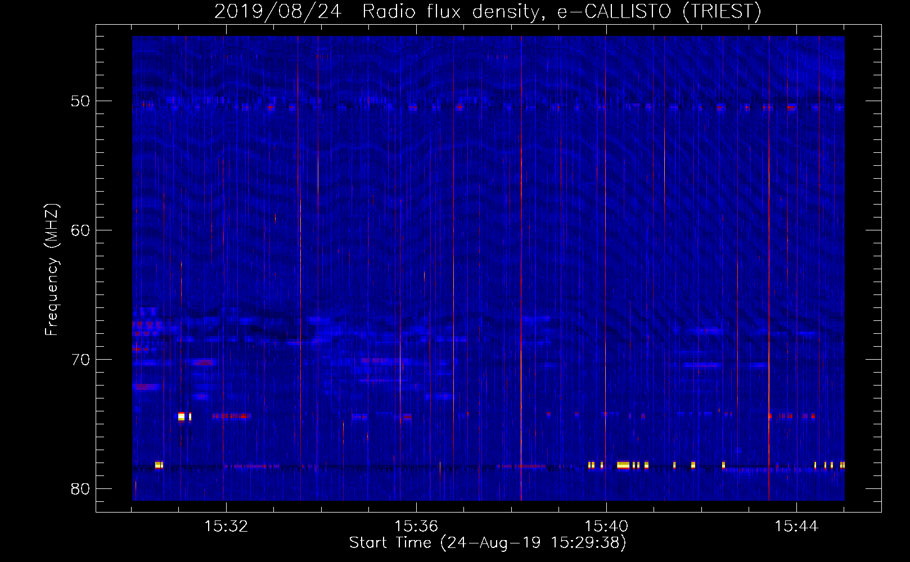This screenshot has height=562, width=910.
Task: Click the 15:40 time tick label
Action: click(606, 527)
